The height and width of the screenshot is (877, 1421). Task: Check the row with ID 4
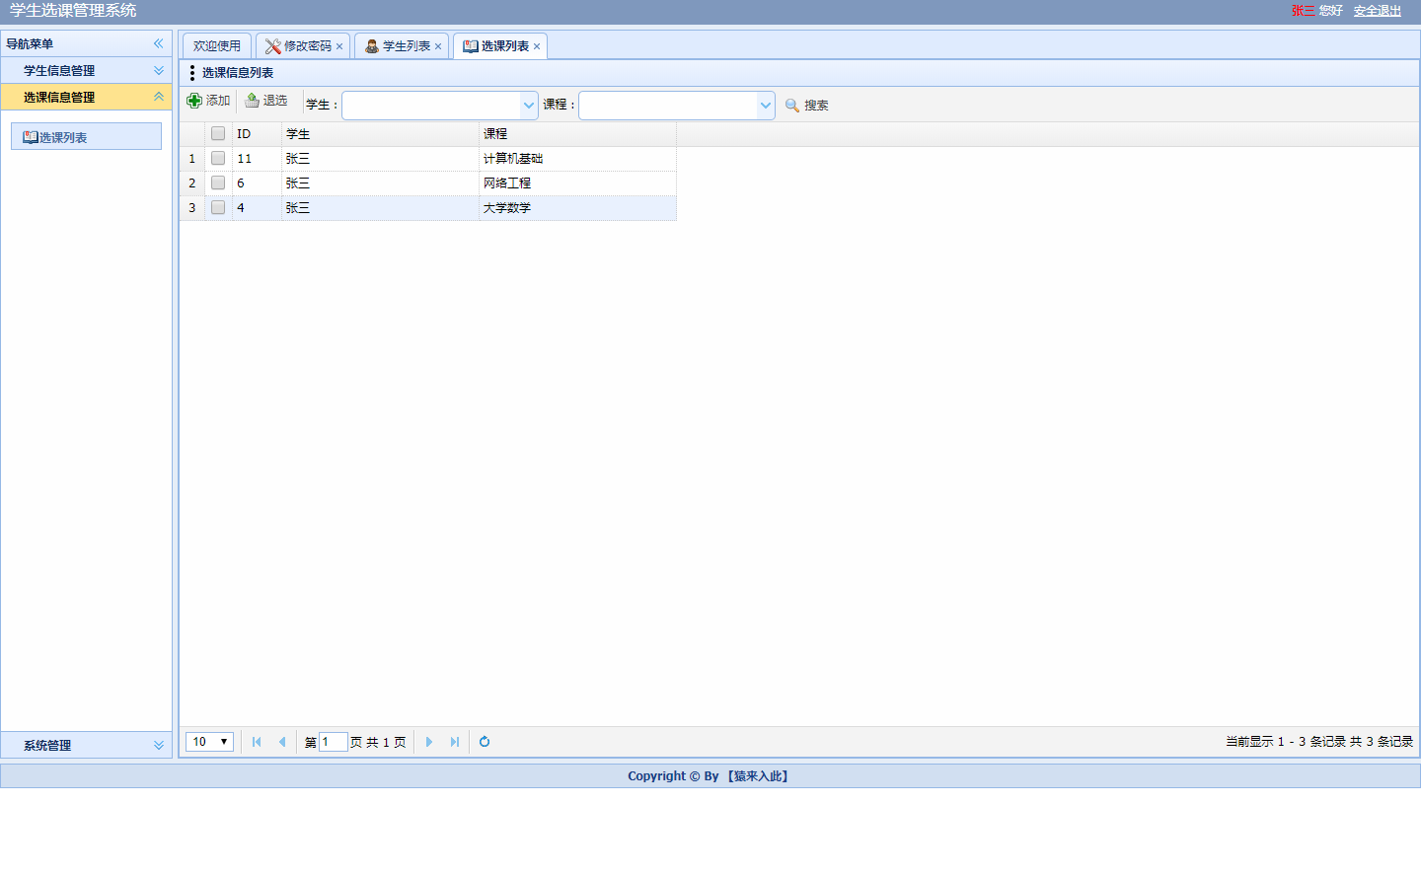(218, 207)
